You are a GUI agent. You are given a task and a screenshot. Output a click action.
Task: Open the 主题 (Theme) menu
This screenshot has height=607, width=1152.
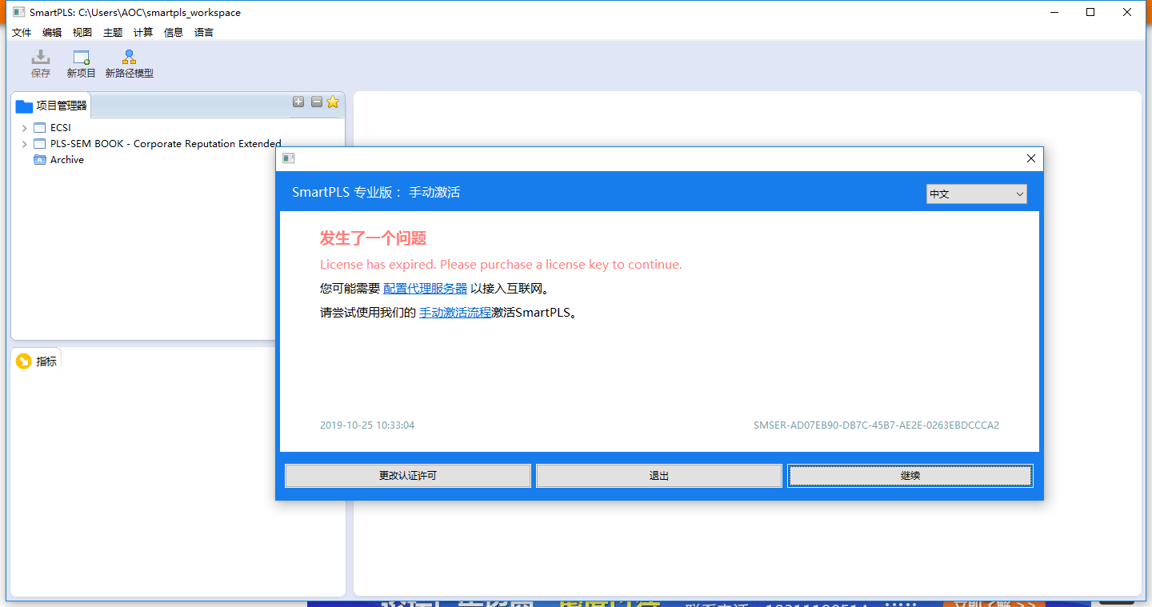click(x=113, y=33)
